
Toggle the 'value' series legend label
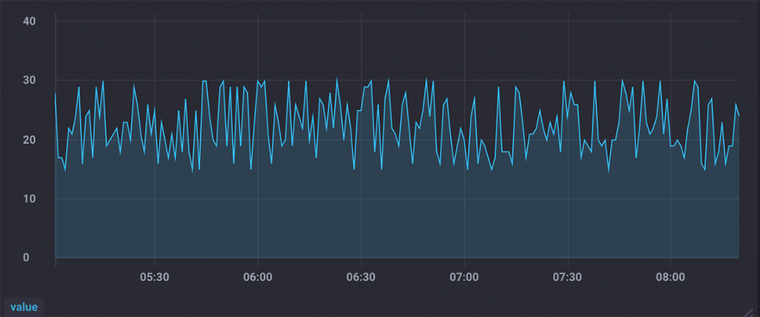point(24,307)
